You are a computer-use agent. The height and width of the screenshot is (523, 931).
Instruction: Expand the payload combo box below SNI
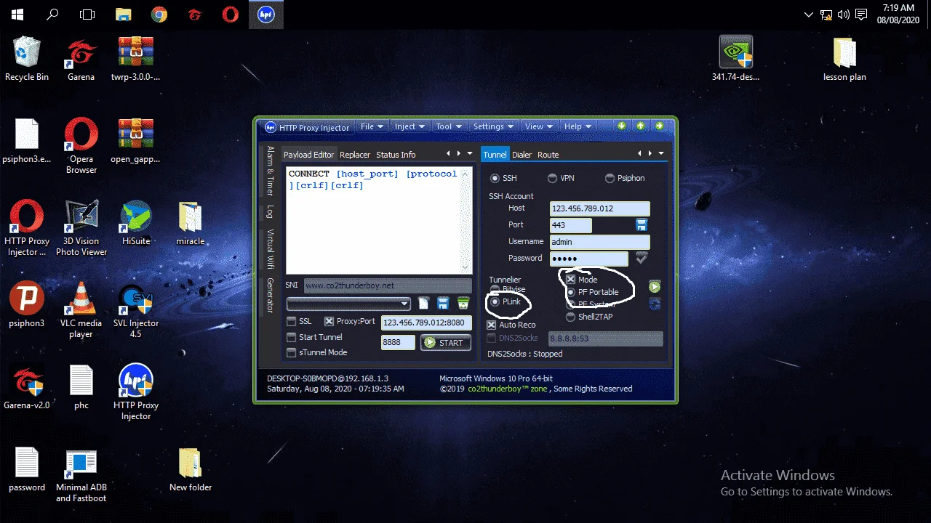point(405,303)
